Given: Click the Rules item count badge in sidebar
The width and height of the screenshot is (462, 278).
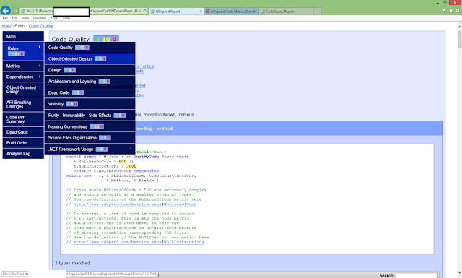Looking at the screenshot, I should click(16, 54).
